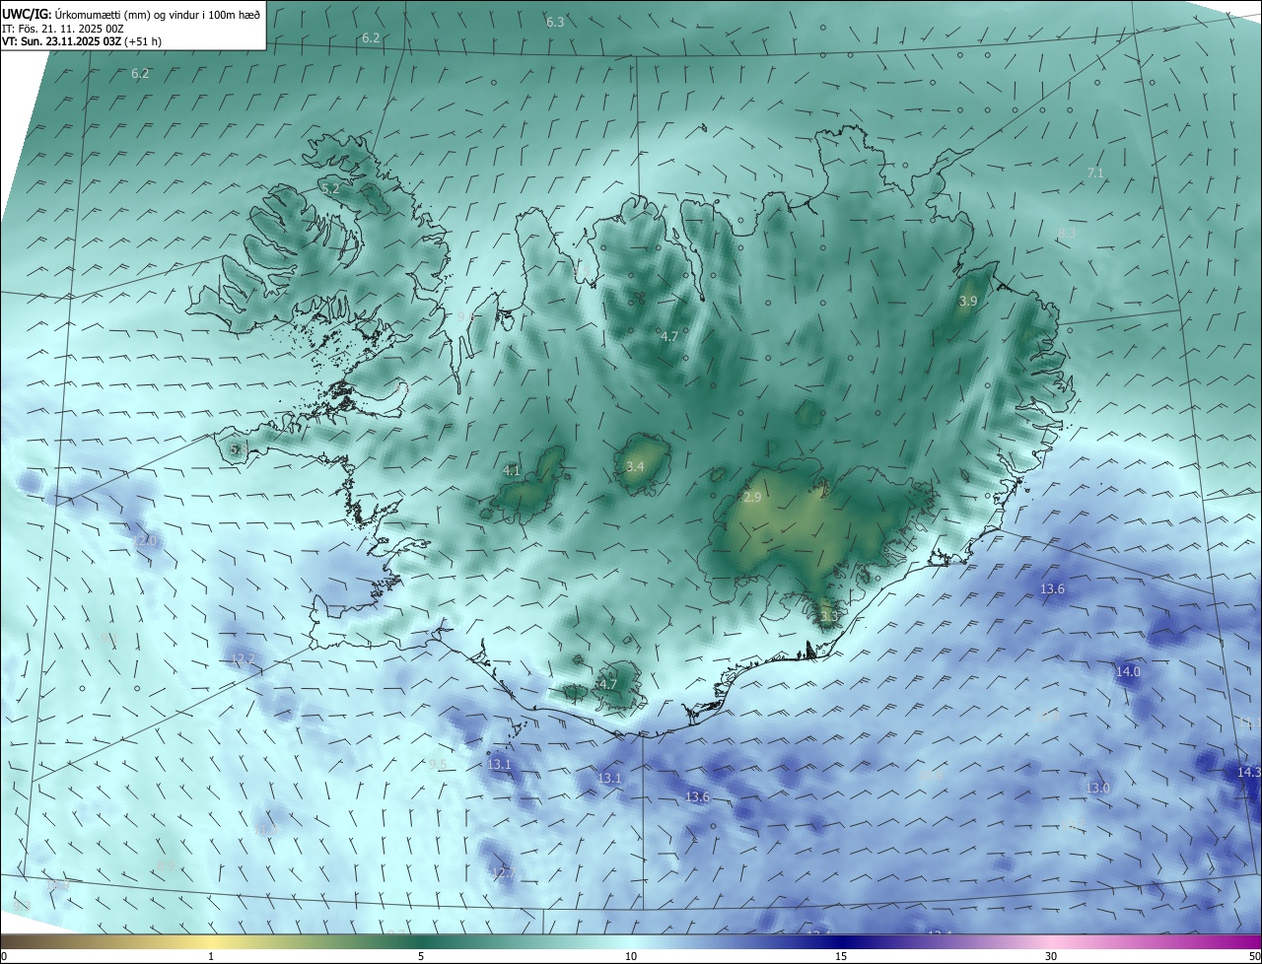Click the 'IT: Fös. 21. 11. 2025 00Z' line
This screenshot has width=1262, height=964.
[x=62, y=29]
